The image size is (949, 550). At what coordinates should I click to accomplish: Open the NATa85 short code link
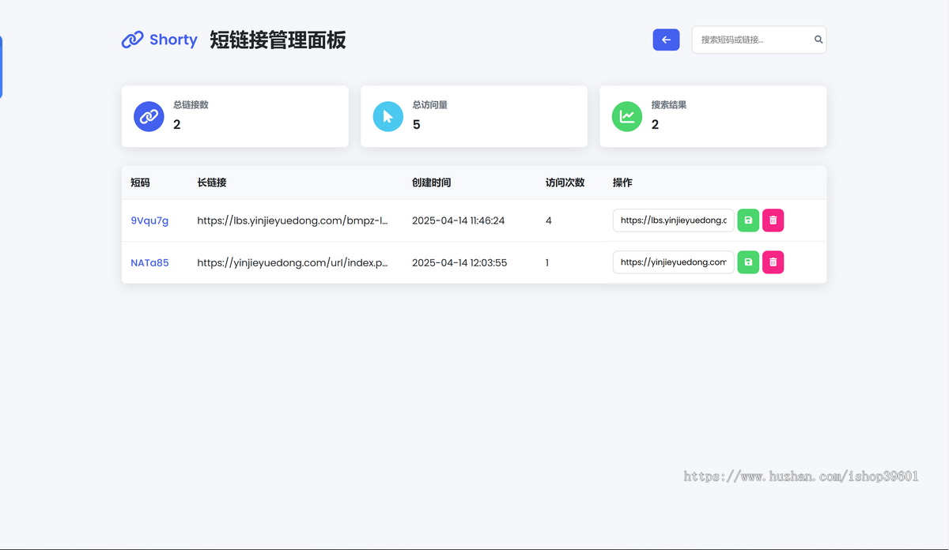[x=149, y=262]
